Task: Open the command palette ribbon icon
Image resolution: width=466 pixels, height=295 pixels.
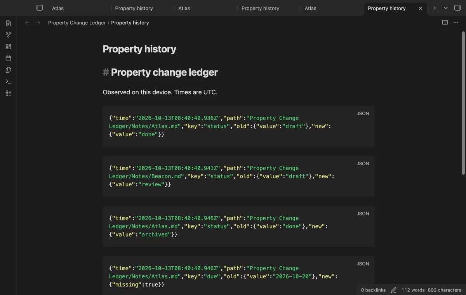Action: click(x=8, y=82)
